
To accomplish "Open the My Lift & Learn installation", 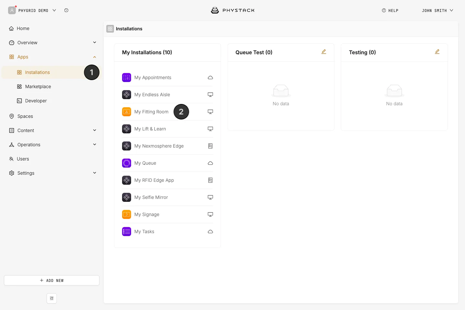I will [168, 129].
